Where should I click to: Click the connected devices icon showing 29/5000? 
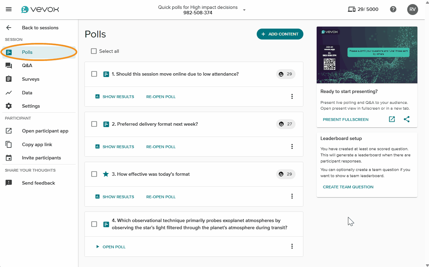[351, 9]
